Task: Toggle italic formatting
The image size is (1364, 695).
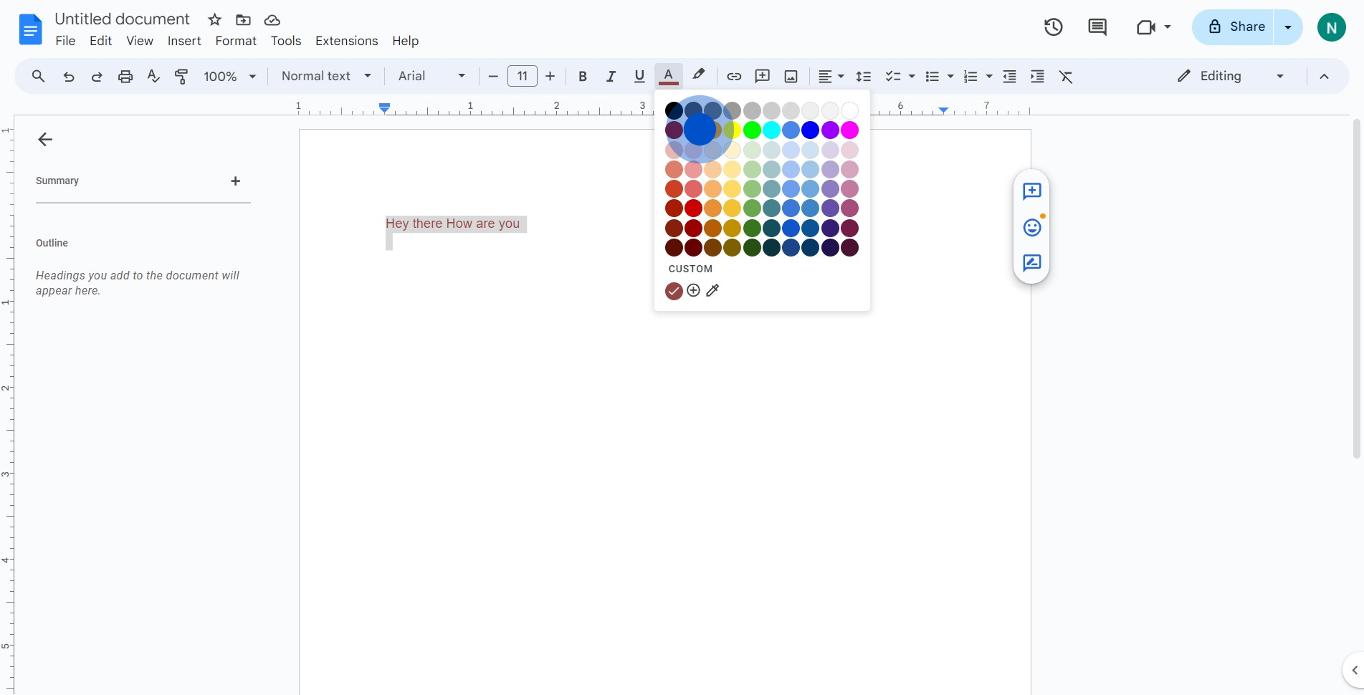Action: [611, 77]
